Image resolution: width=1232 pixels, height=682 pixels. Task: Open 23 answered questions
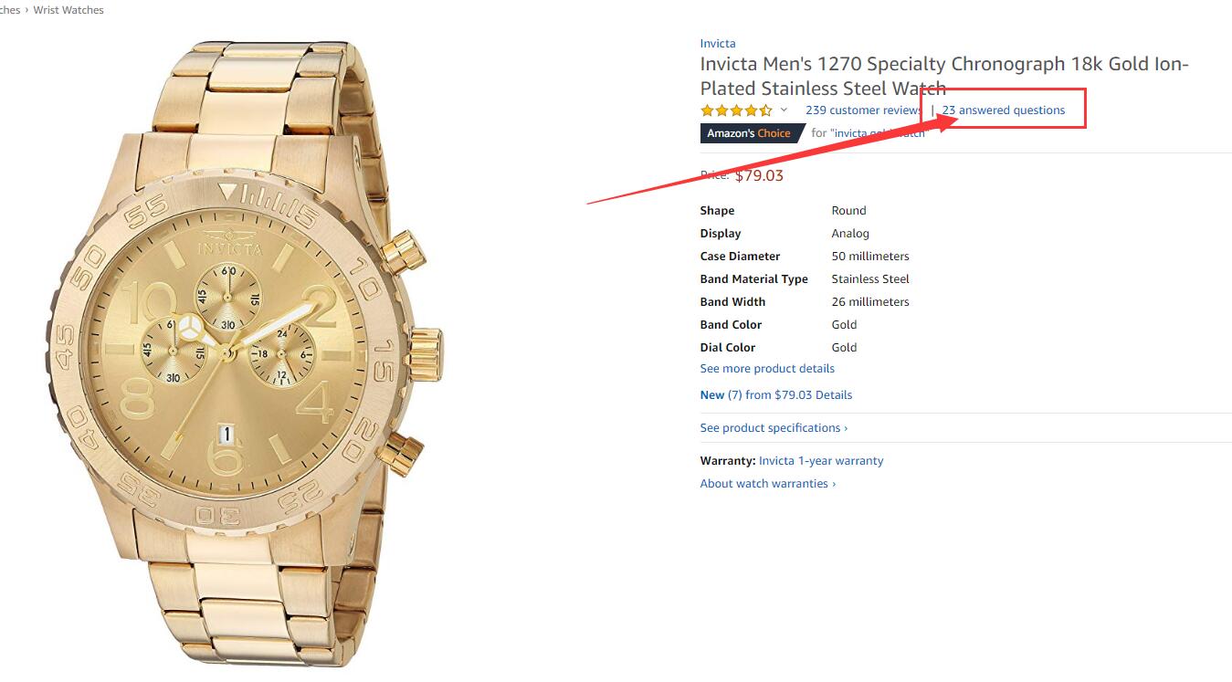click(x=1003, y=110)
